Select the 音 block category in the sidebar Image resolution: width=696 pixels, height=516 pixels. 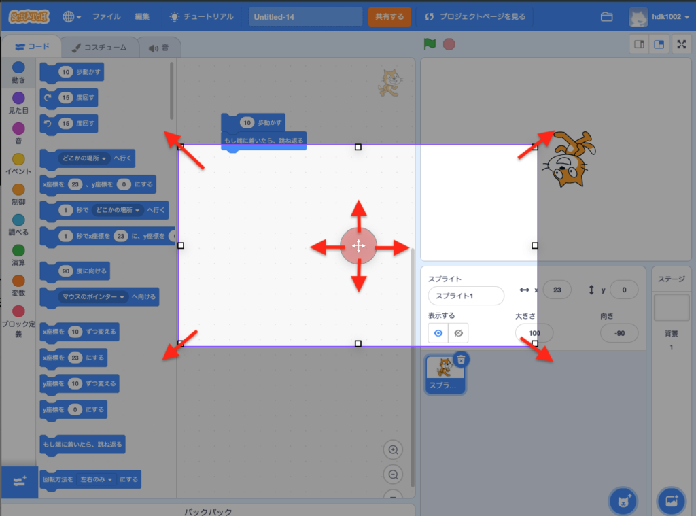[18, 134]
